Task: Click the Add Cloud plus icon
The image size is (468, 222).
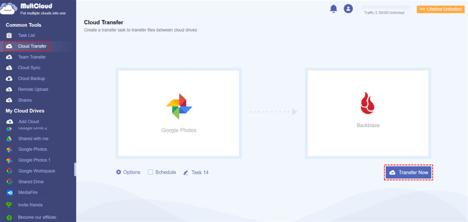Action: click(x=10, y=122)
